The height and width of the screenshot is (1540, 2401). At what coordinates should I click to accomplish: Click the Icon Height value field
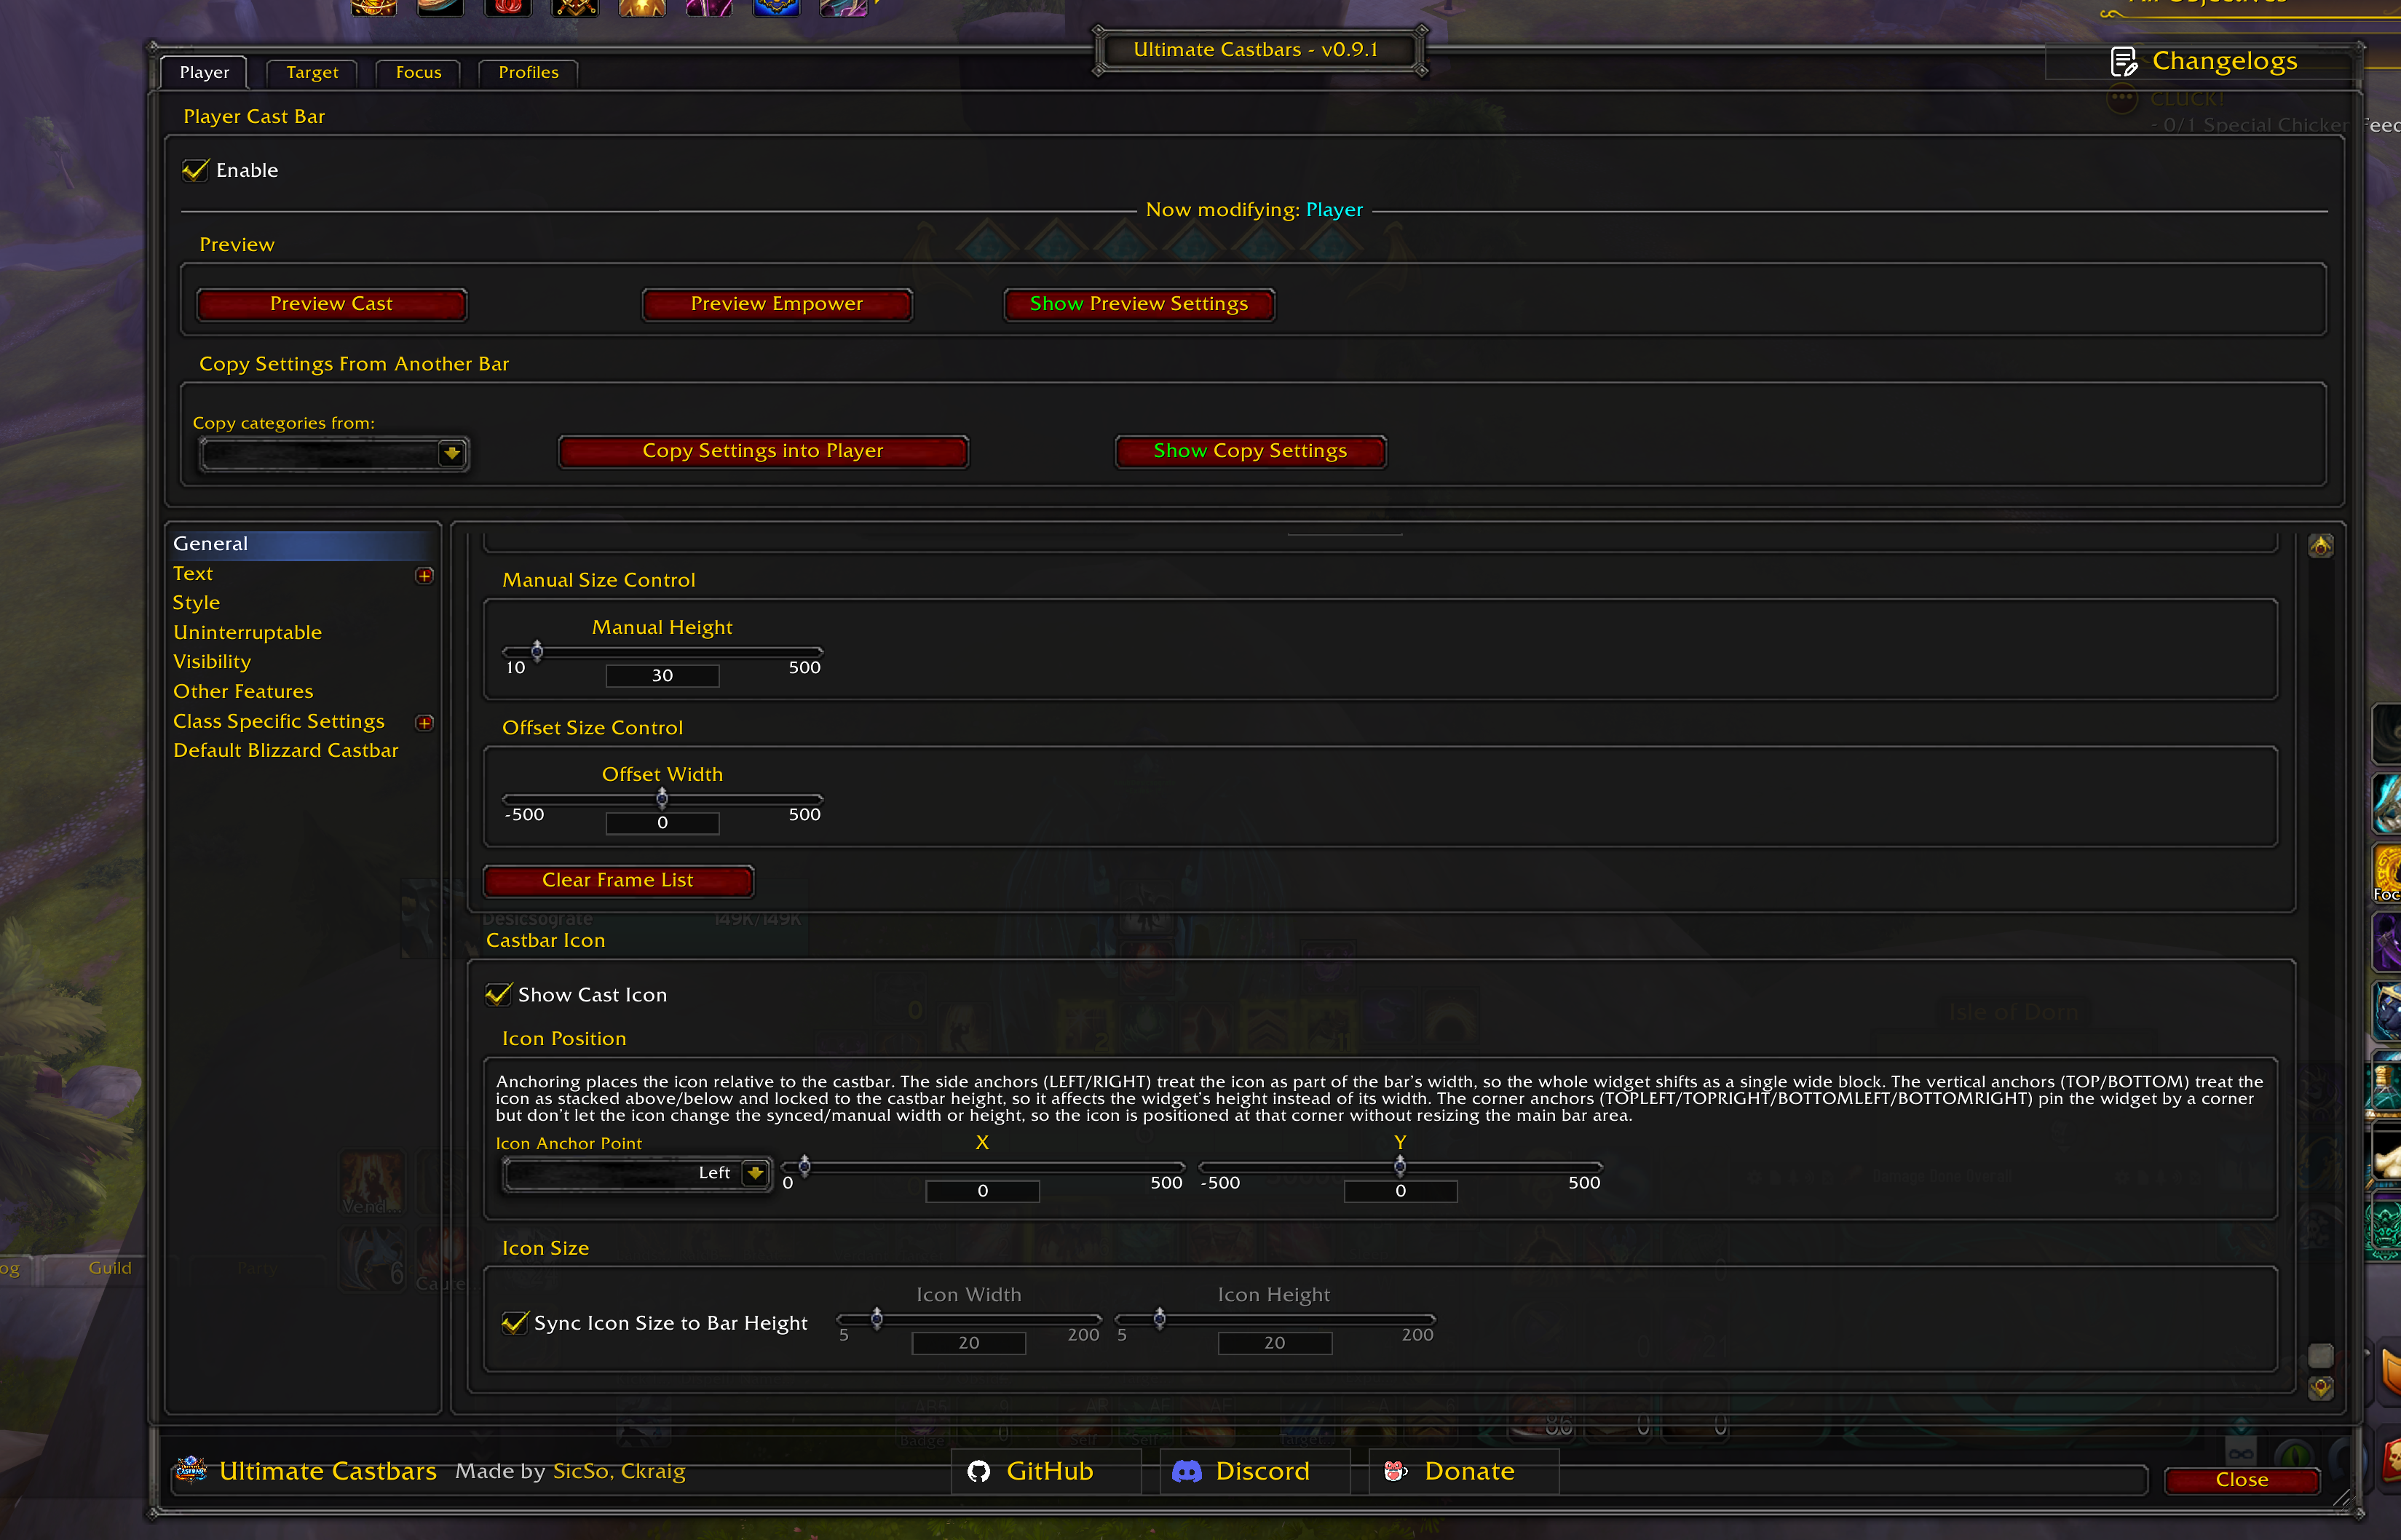coord(1274,1343)
